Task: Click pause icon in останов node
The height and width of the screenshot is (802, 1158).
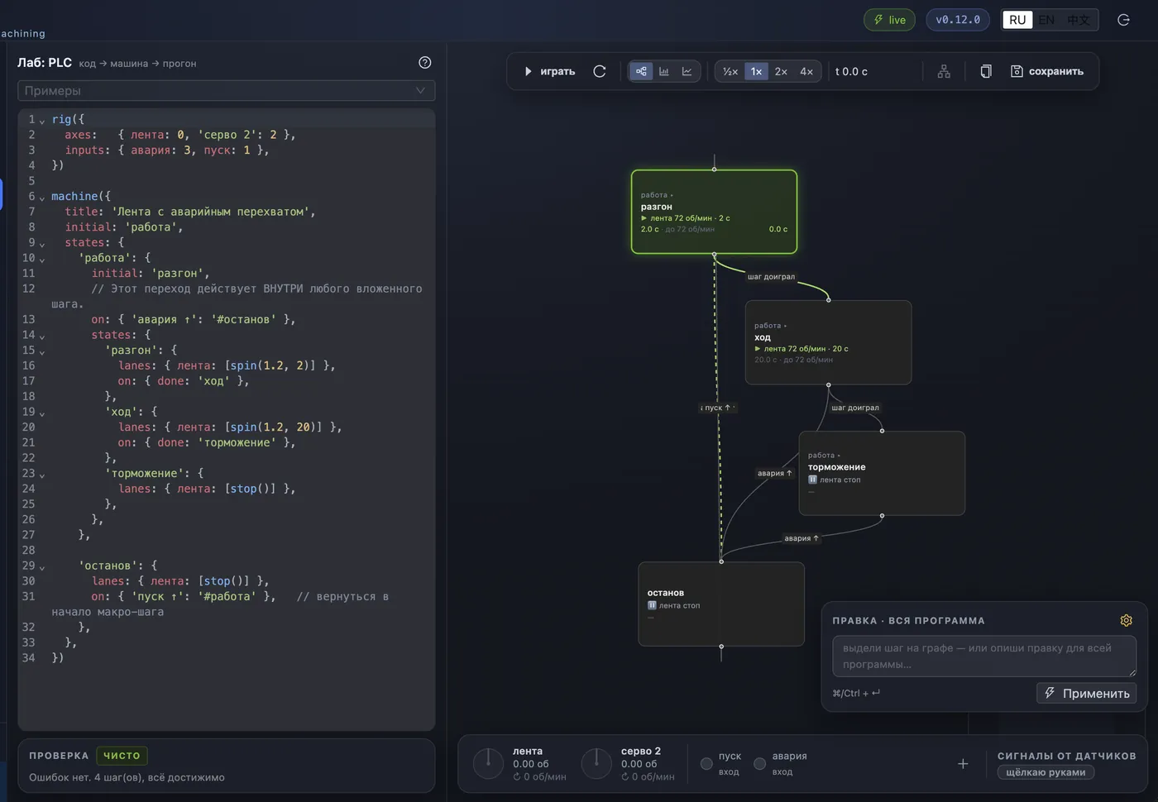Action: coord(652,605)
